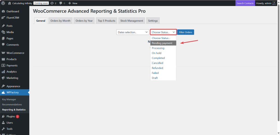Open the Dates selection dropdown
280x135 pixels.
coord(133,32)
